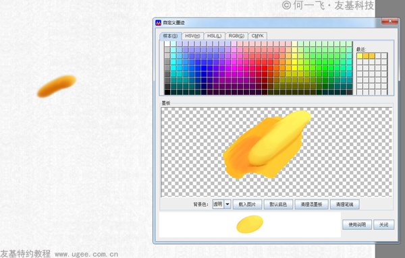Open the 背景色 dropdown arrow
Viewport: 405px width, 258px height.
tap(227, 204)
